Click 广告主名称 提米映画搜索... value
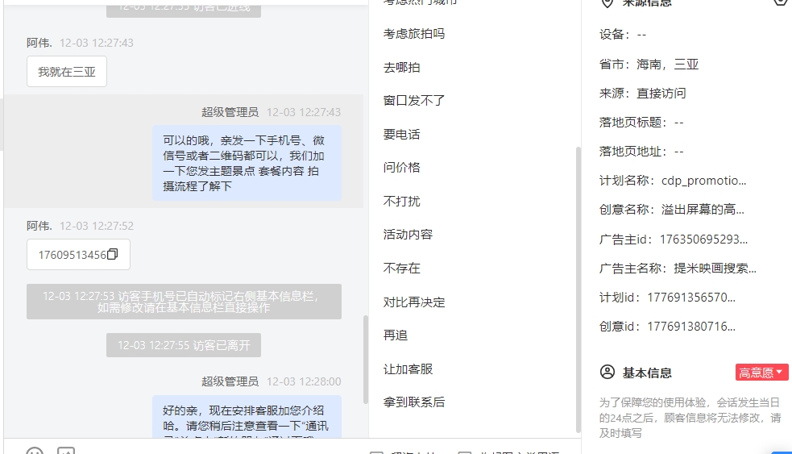 click(715, 268)
